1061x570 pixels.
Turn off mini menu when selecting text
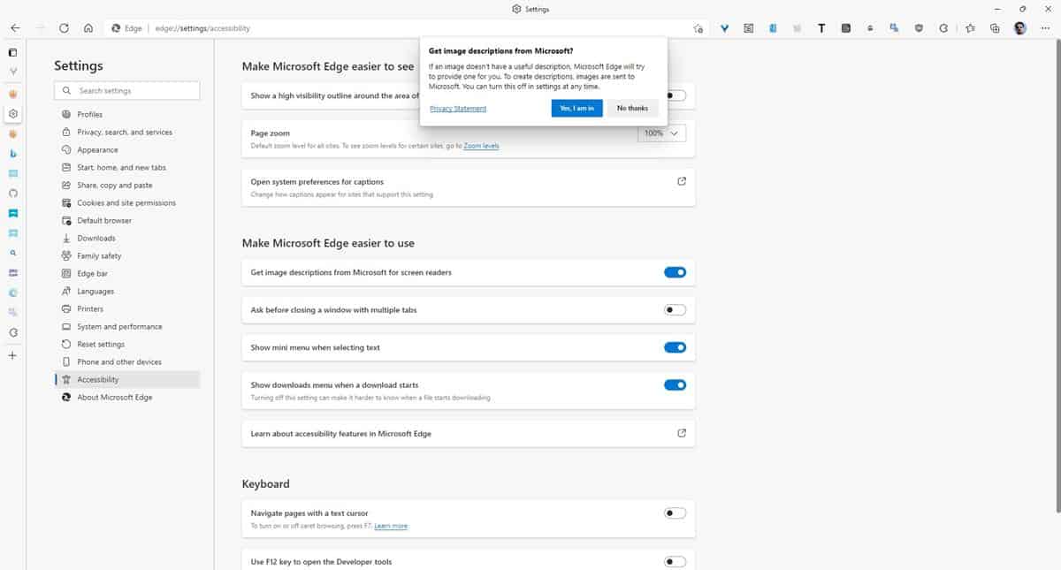point(675,346)
